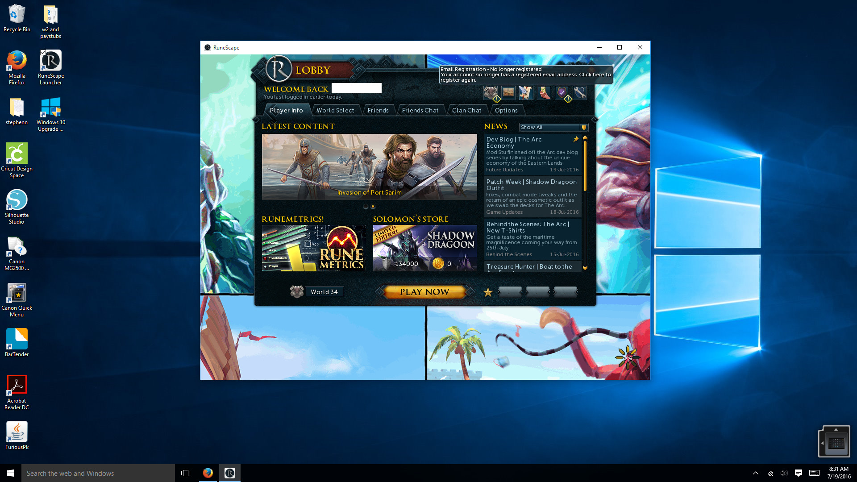Screen dimensions: 857x482
Task: Open Recycle Bin on the desktop
Action: tap(17, 18)
